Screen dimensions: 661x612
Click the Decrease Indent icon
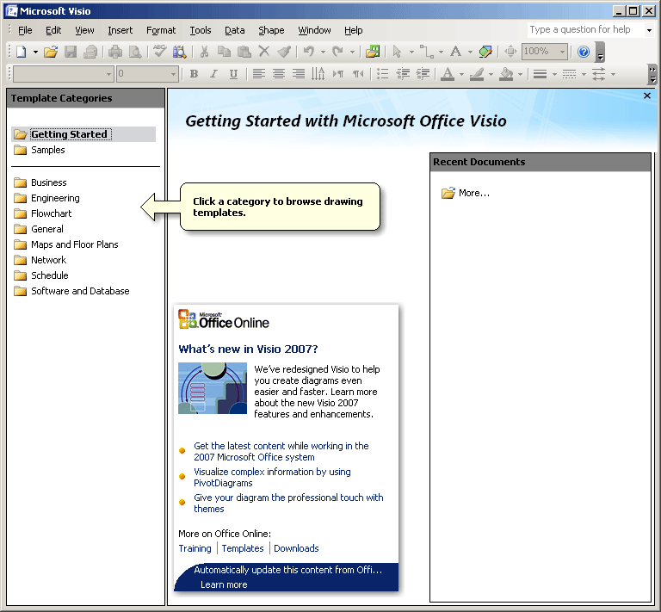coord(403,74)
